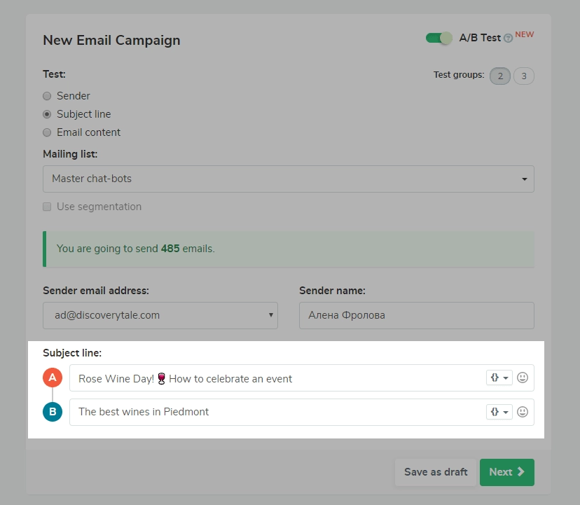Click the variable {} icon for subject A
580x505 pixels.
pos(495,377)
